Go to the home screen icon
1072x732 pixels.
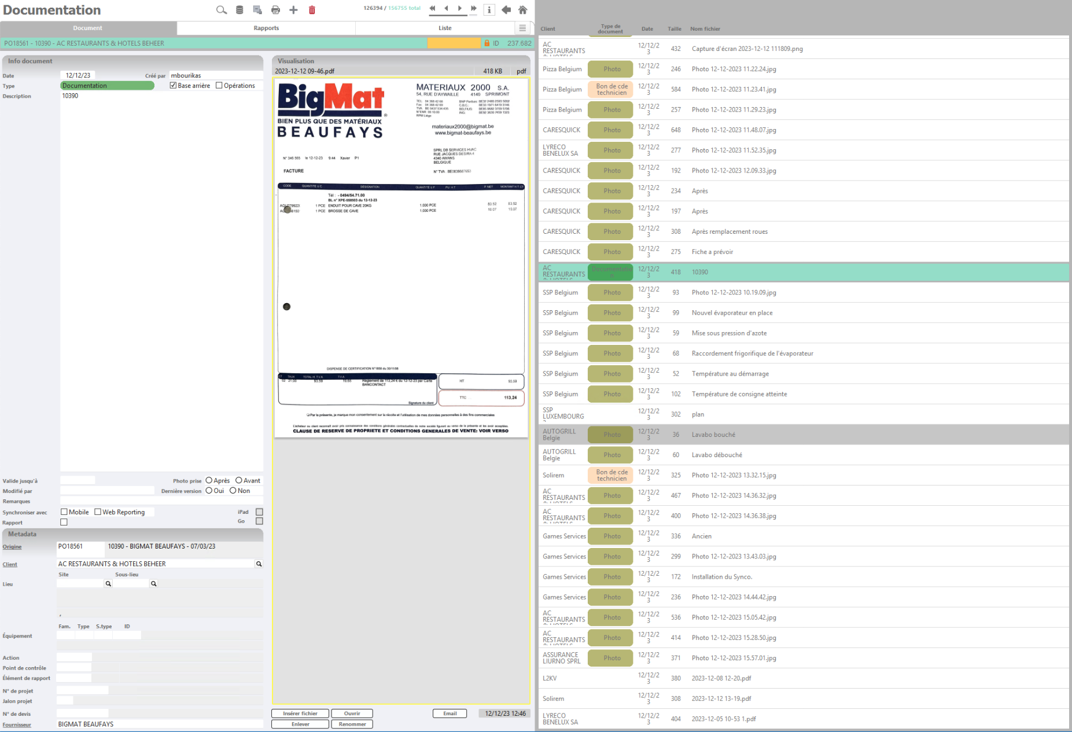523,10
